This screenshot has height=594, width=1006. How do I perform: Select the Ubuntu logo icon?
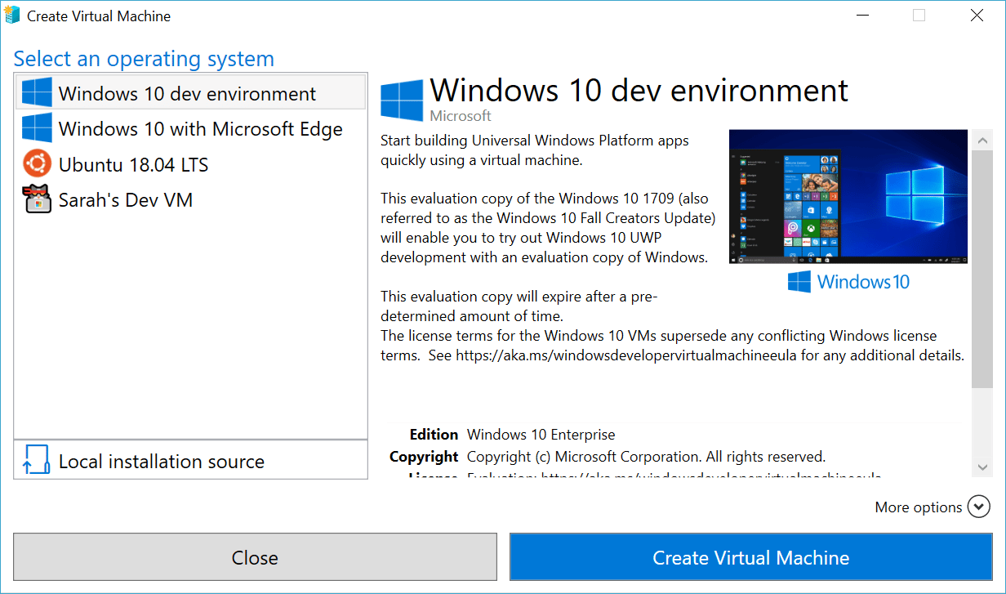pos(36,164)
